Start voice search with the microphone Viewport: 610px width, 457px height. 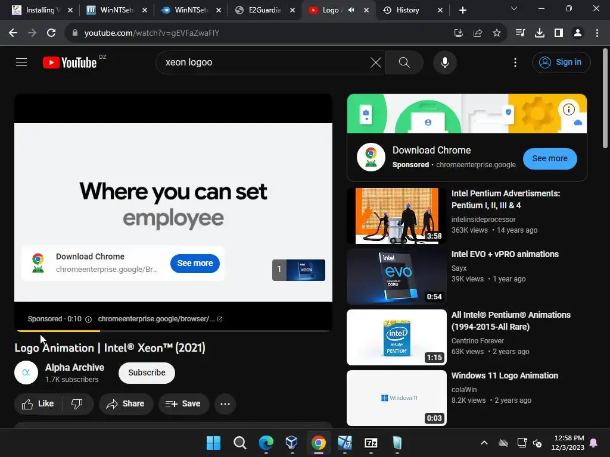point(444,62)
